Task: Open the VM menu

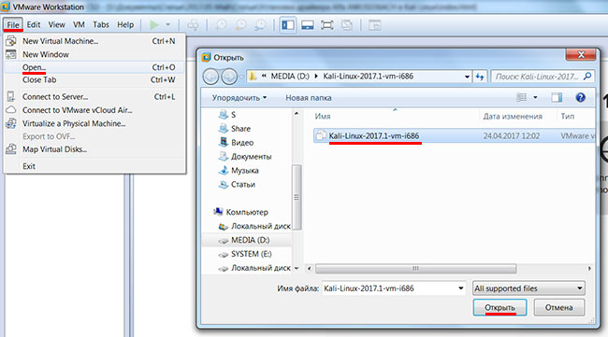Action: [x=79, y=25]
